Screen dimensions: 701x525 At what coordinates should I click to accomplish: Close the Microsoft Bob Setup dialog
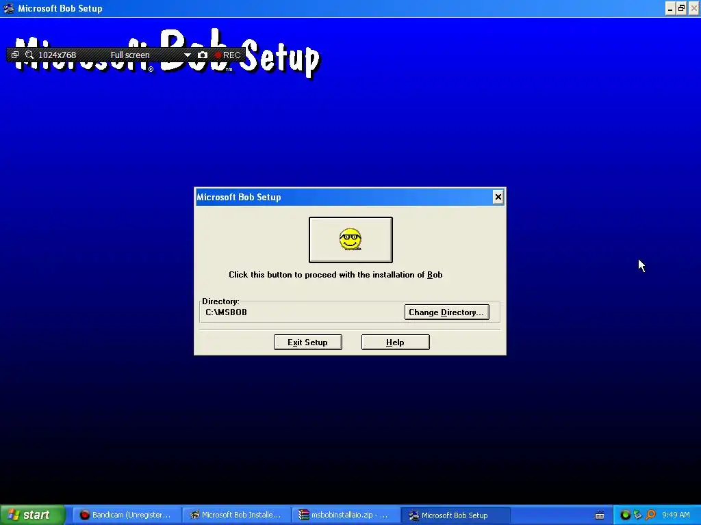click(x=498, y=197)
